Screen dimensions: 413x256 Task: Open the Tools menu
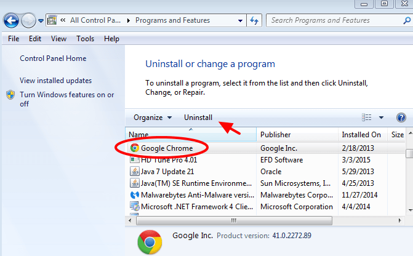[86, 39]
